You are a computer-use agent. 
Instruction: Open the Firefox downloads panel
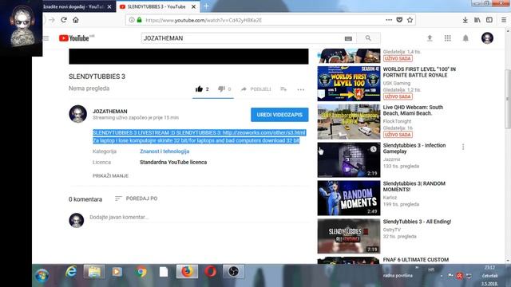pyautogui.click(x=465, y=20)
